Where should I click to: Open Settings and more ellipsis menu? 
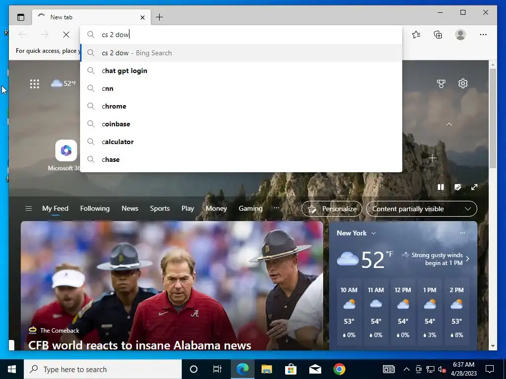pyautogui.click(x=483, y=35)
